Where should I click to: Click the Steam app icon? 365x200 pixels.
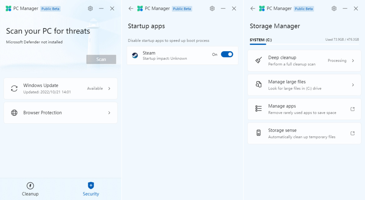tap(135, 55)
